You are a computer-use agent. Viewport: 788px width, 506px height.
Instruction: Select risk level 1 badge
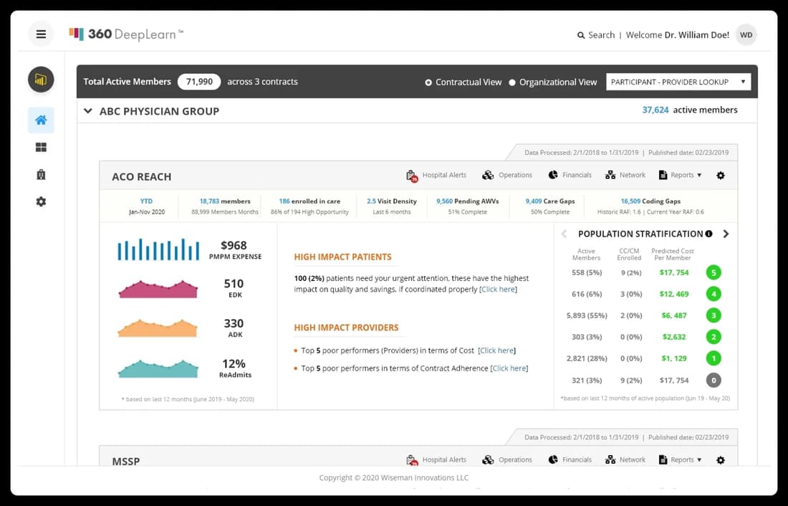click(713, 358)
